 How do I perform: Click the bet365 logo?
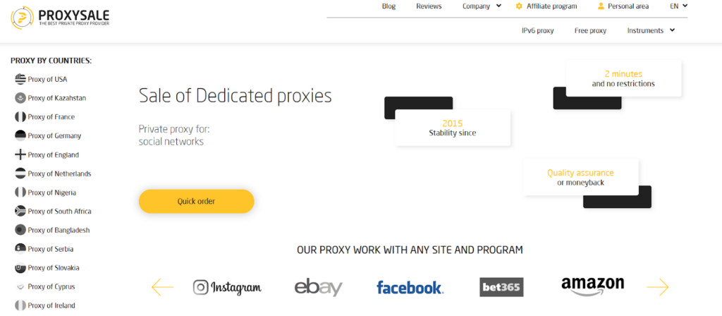pos(501,288)
